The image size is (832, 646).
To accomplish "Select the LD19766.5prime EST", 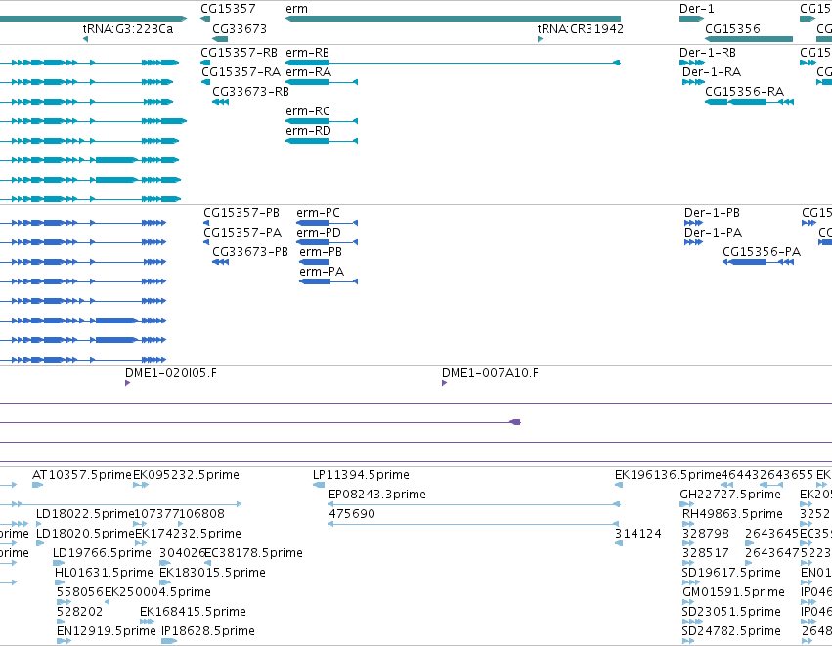I will pyautogui.click(x=59, y=563).
